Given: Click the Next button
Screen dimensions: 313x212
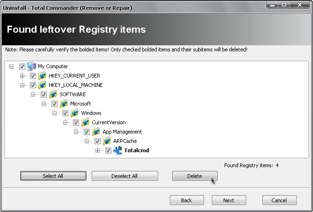Looking at the screenshot, I should tap(229, 200).
